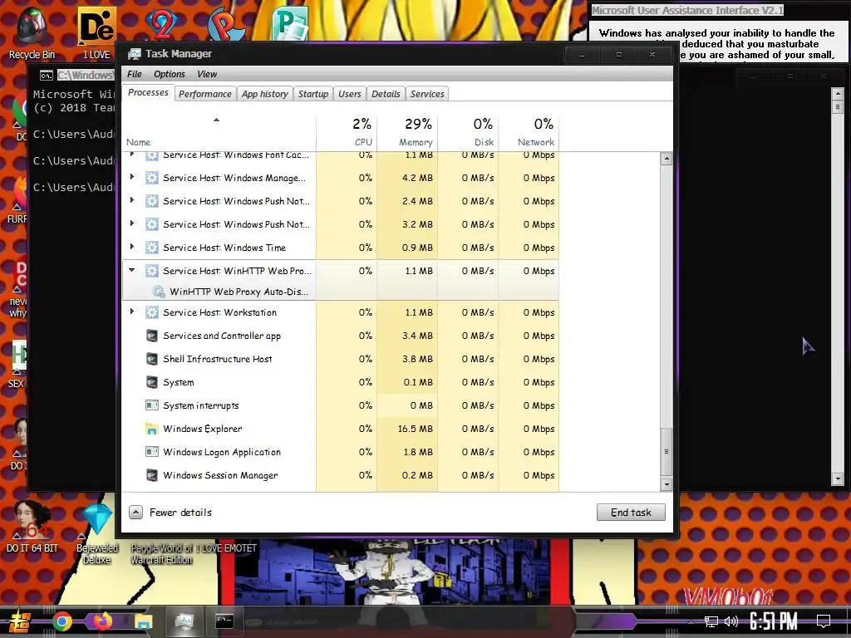
Task: Switch to the Users tab
Action: pos(350,94)
